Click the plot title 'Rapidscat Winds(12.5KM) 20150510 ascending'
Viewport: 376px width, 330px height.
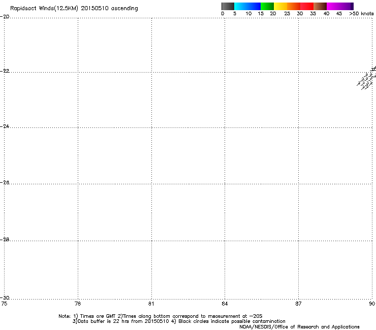point(74,9)
